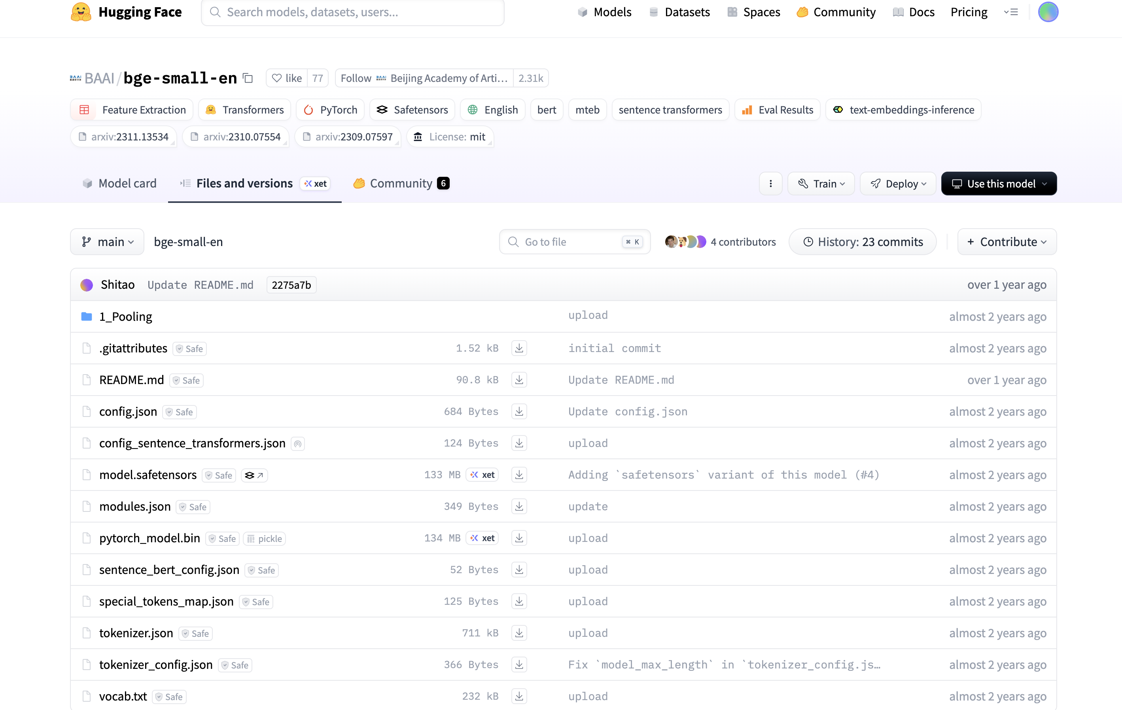Image resolution: width=1122 pixels, height=710 pixels.
Task: Click the Eval Results tag
Action: [777, 110]
